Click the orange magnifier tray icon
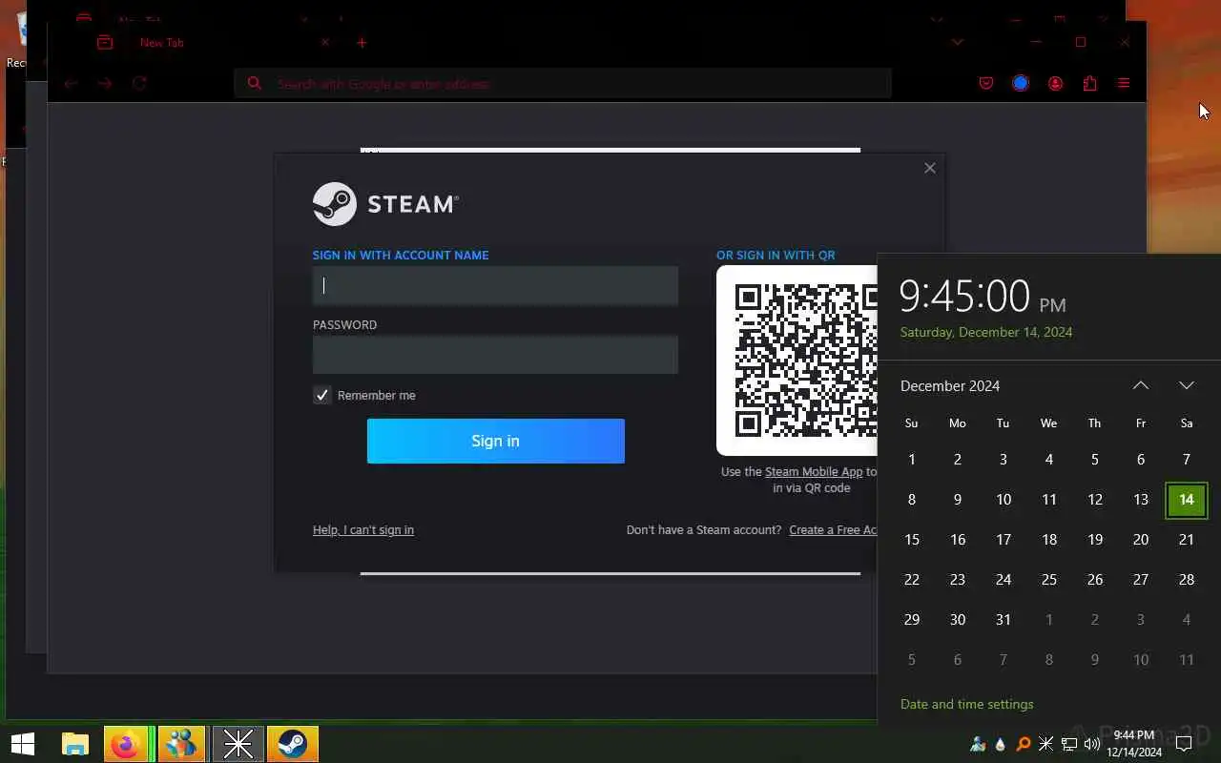This screenshot has height=763, width=1221. [1023, 744]
